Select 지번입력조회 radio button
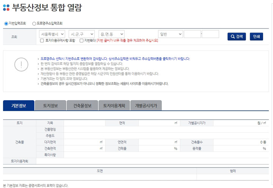This screenshot has height=188, width=273. [6, 23]
